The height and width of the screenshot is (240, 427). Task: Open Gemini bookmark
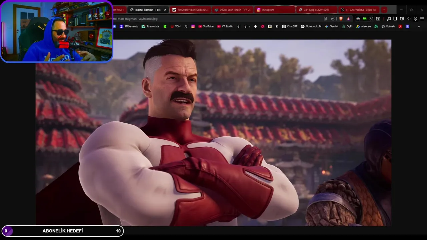(x=331, y=26)
